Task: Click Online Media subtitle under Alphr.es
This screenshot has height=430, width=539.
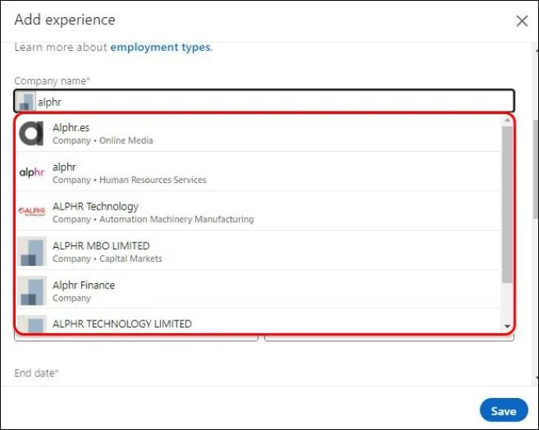Action: point(126,141)
